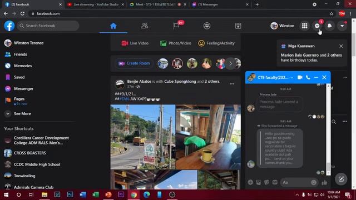Open the road and tower photo in post
Screen dimensions: 356x200
coord(143,137)
